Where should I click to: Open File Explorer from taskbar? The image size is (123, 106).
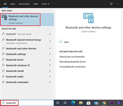pos(81,103)
